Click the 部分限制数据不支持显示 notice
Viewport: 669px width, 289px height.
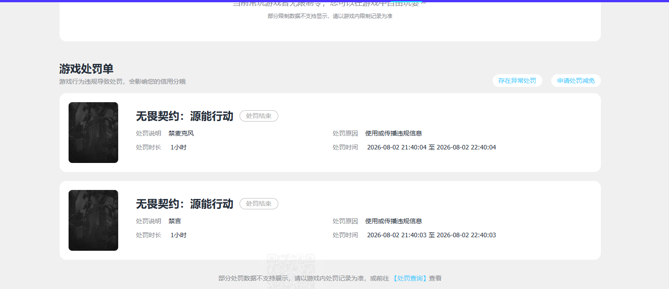pyautogui.click(x=330, y=16)
